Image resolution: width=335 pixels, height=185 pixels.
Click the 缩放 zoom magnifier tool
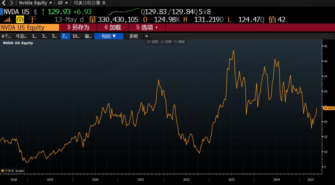pos(179,42)
